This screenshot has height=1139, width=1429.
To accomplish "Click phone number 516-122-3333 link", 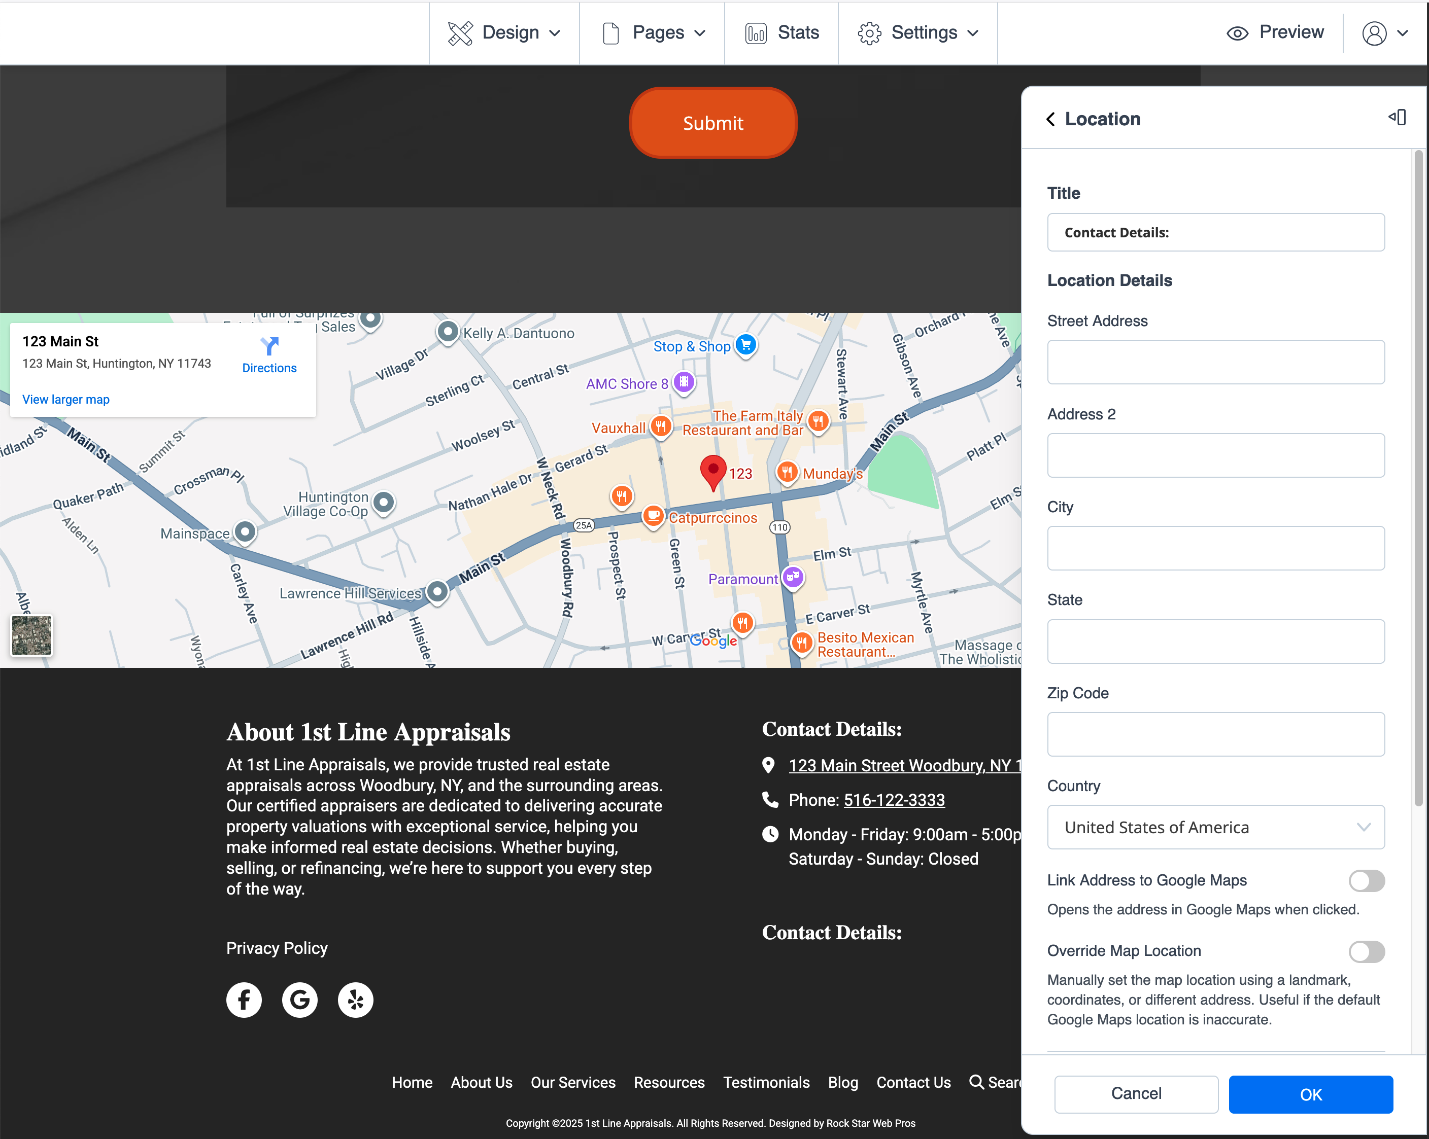I will coord(894,800).
